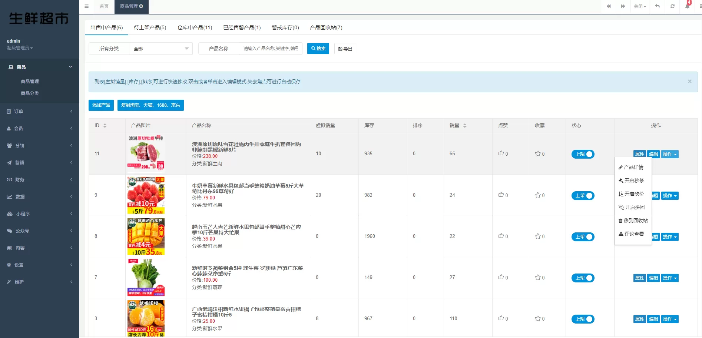Screen dimensions: 702x338
Task: Toggle the sidebar hamburger menu icon
Action: coord(86,6)
